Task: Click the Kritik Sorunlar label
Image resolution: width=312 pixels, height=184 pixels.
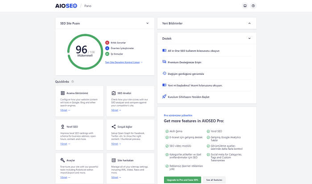Action: (x=118, y=43)
